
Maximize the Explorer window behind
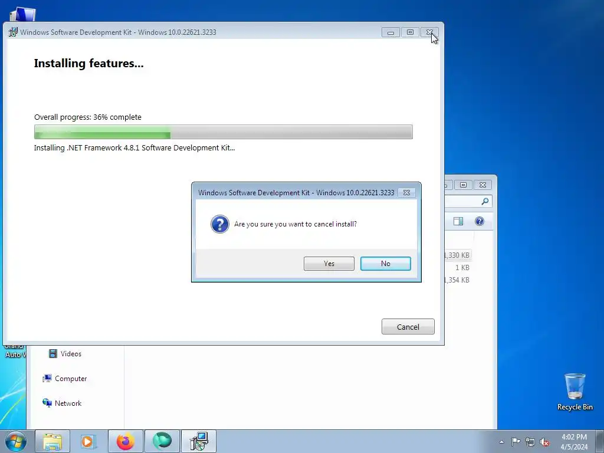click(463, 185)
